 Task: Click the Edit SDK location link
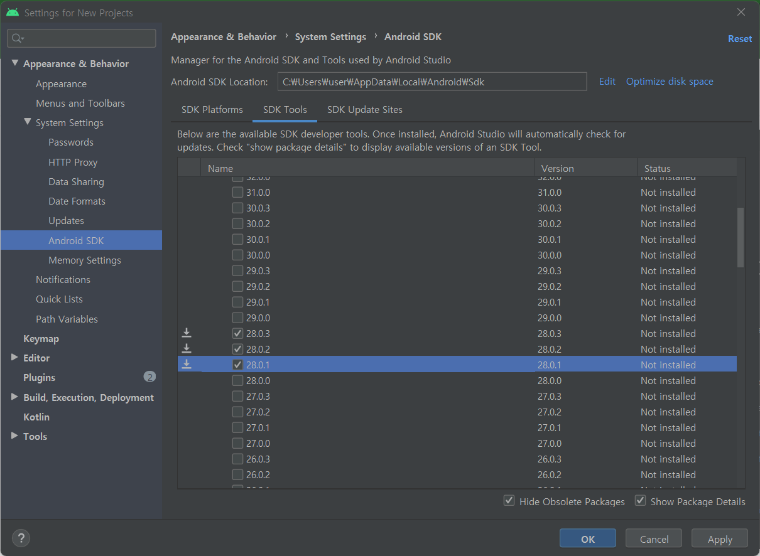[607, 82]
